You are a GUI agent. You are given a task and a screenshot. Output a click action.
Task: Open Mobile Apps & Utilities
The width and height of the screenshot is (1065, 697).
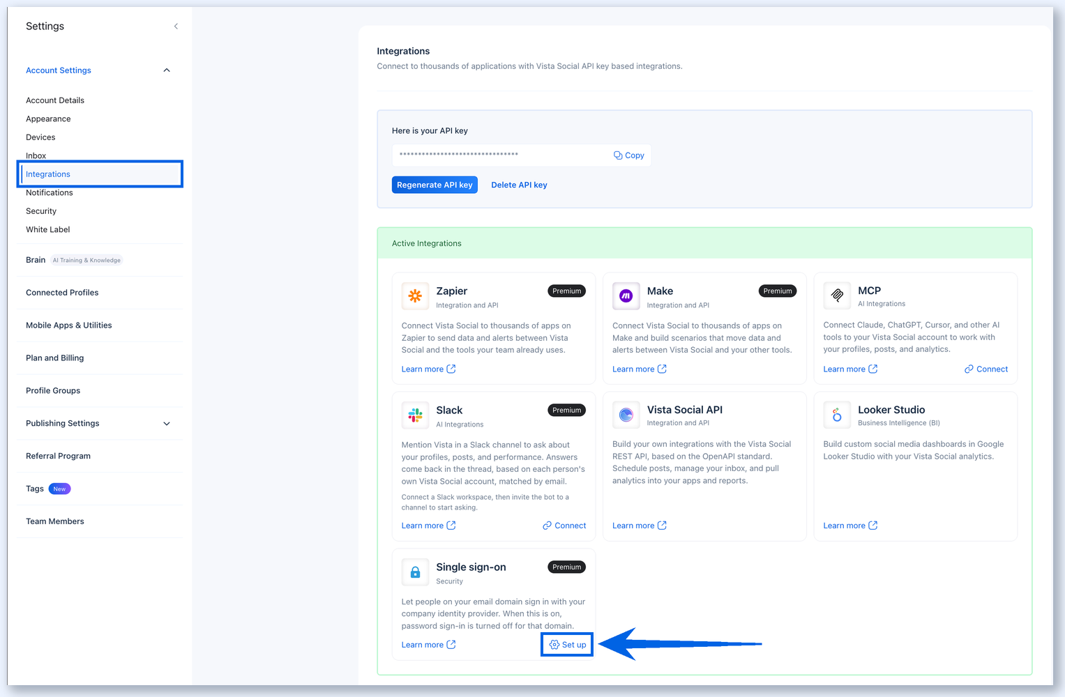[x=69, y=325]
